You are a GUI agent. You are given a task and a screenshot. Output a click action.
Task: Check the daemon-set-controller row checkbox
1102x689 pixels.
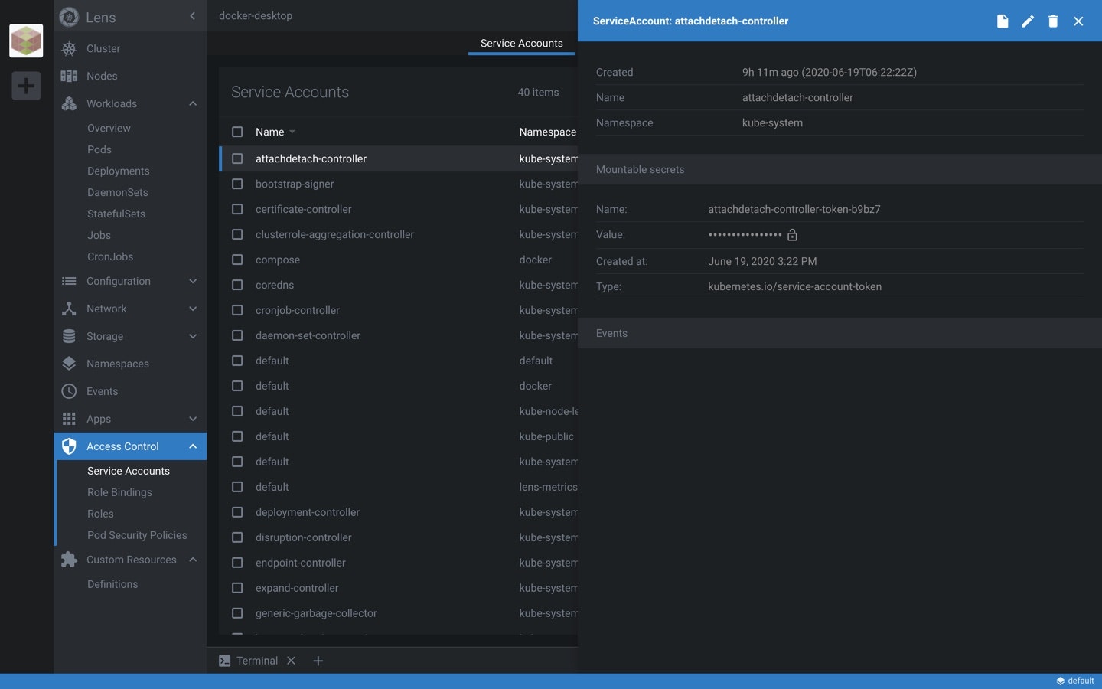tap(237, 335)
